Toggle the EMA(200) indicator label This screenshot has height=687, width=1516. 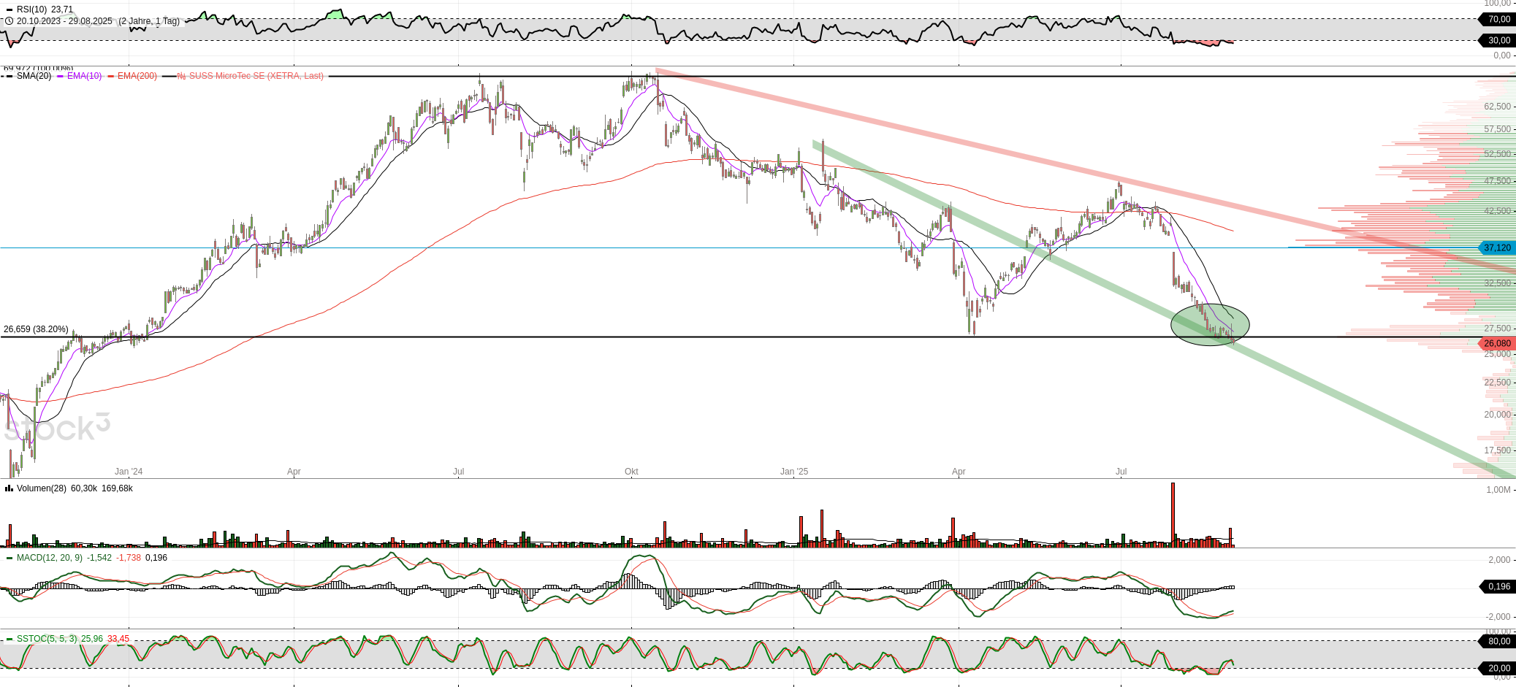(137, 76)
